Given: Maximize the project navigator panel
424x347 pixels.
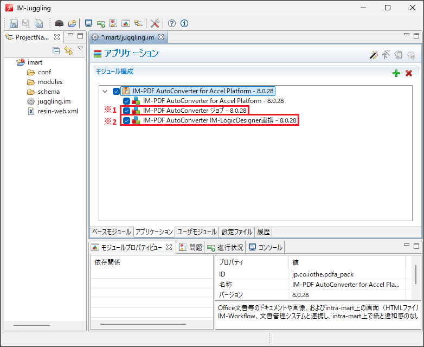Looking at the screenshot, I should point(80,36).
